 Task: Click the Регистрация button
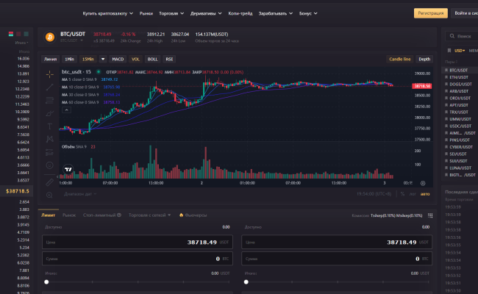(430, 13)
